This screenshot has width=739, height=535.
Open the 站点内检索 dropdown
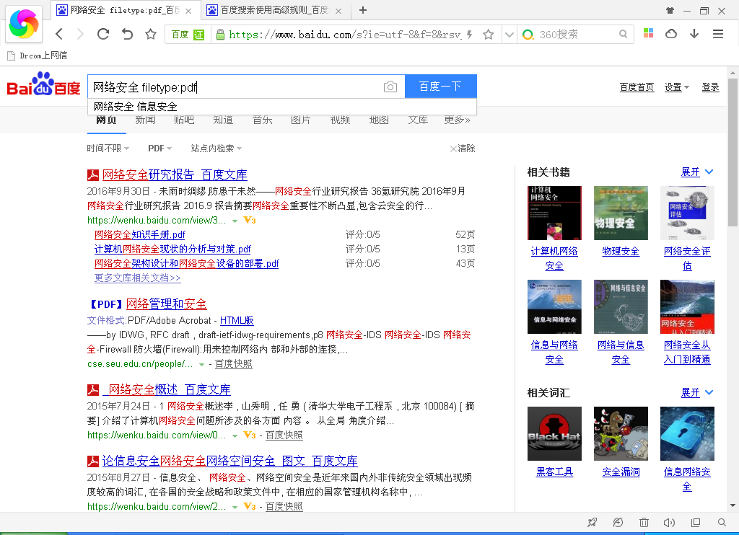coord(217,149)
